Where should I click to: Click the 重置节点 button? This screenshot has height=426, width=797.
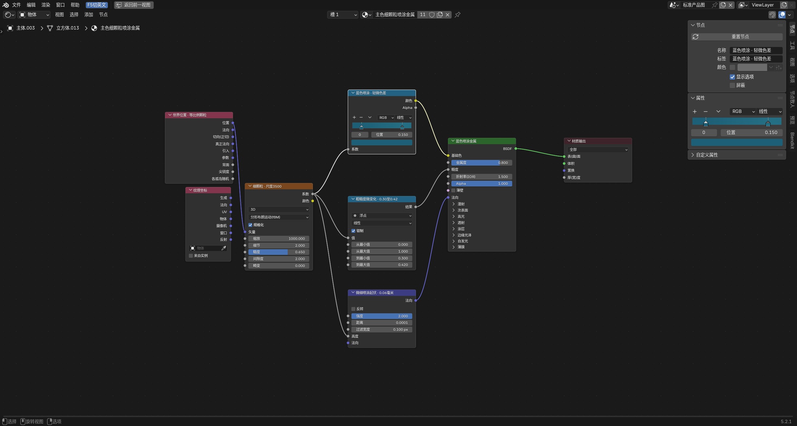(737, 37)
